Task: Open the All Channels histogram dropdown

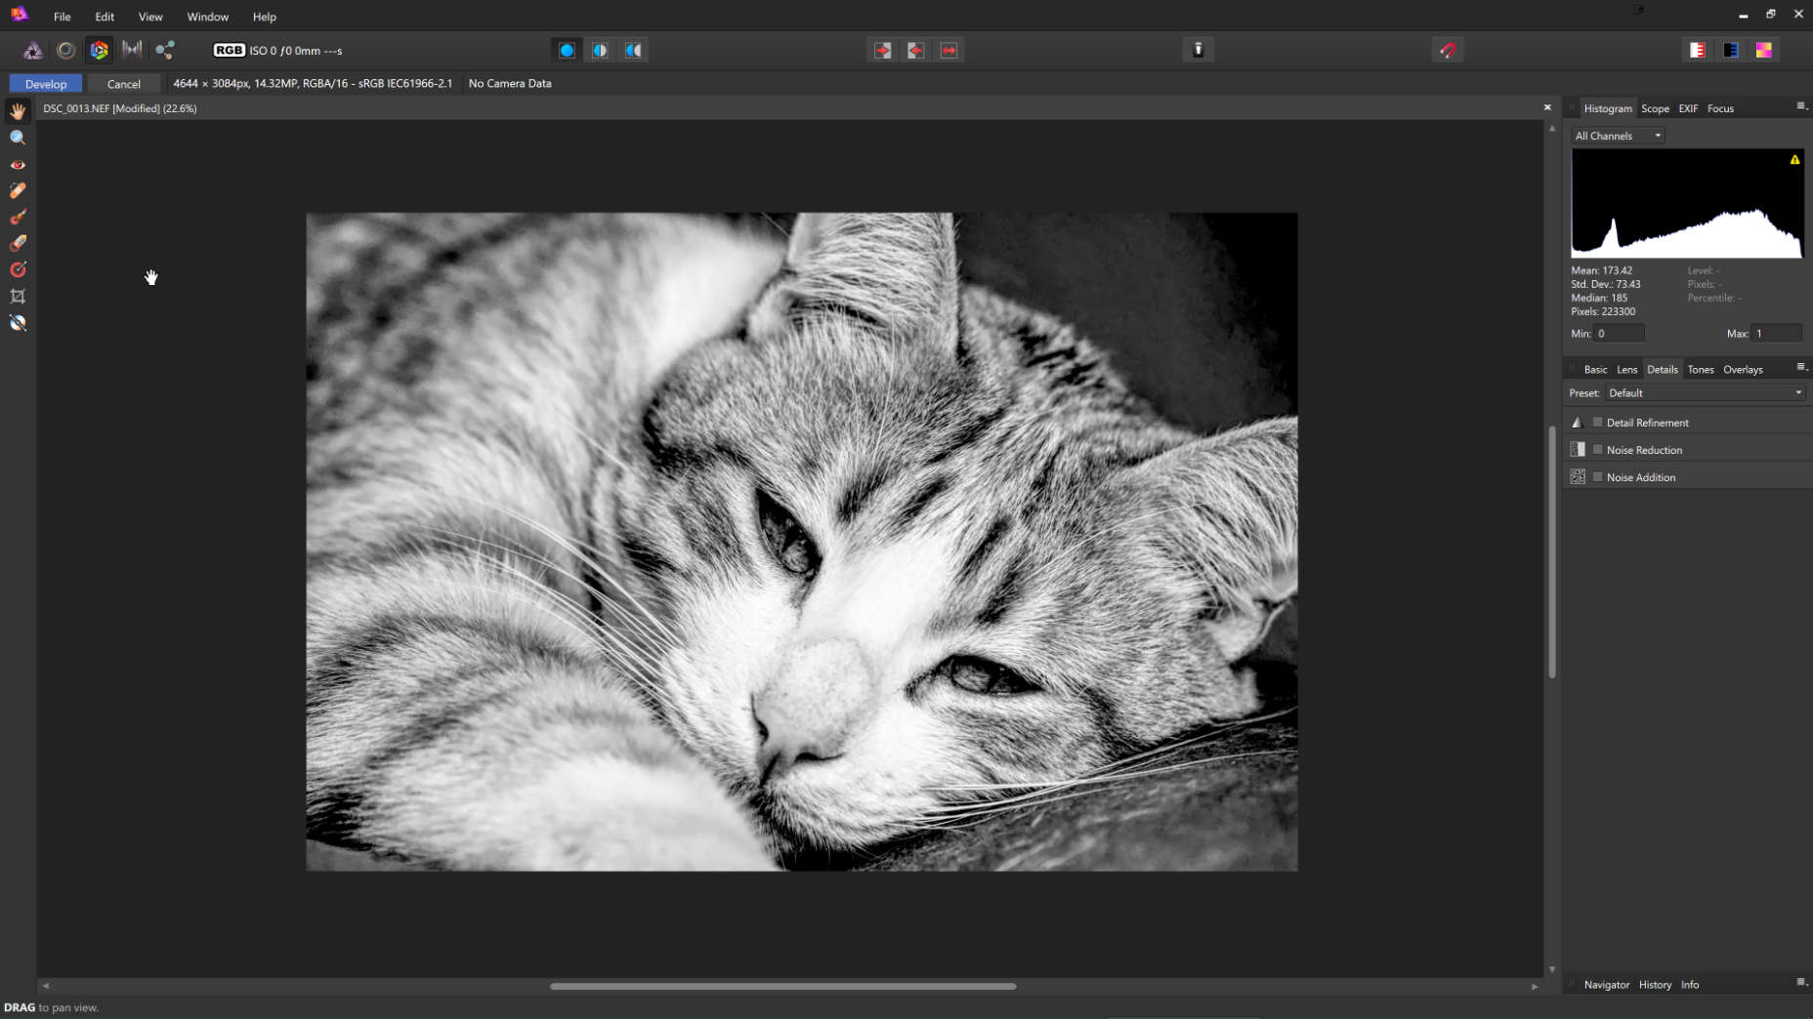Action: pyautogui.click(x=1618, y=136)
